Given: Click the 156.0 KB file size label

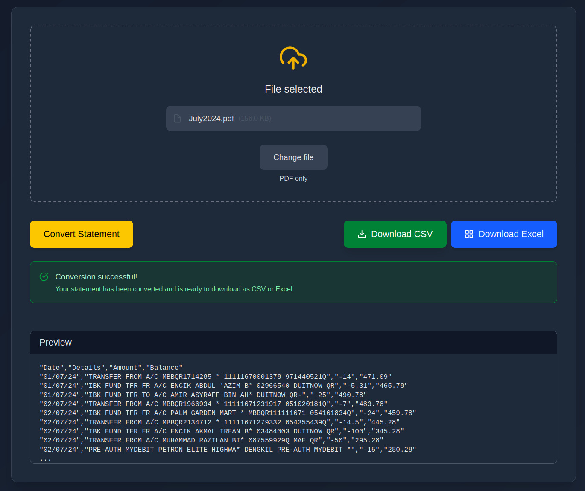Looking at the screenshot, I should [255, 119].
